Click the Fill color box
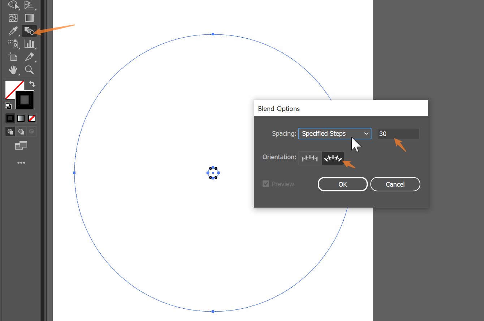 click(x=12, y=87)
